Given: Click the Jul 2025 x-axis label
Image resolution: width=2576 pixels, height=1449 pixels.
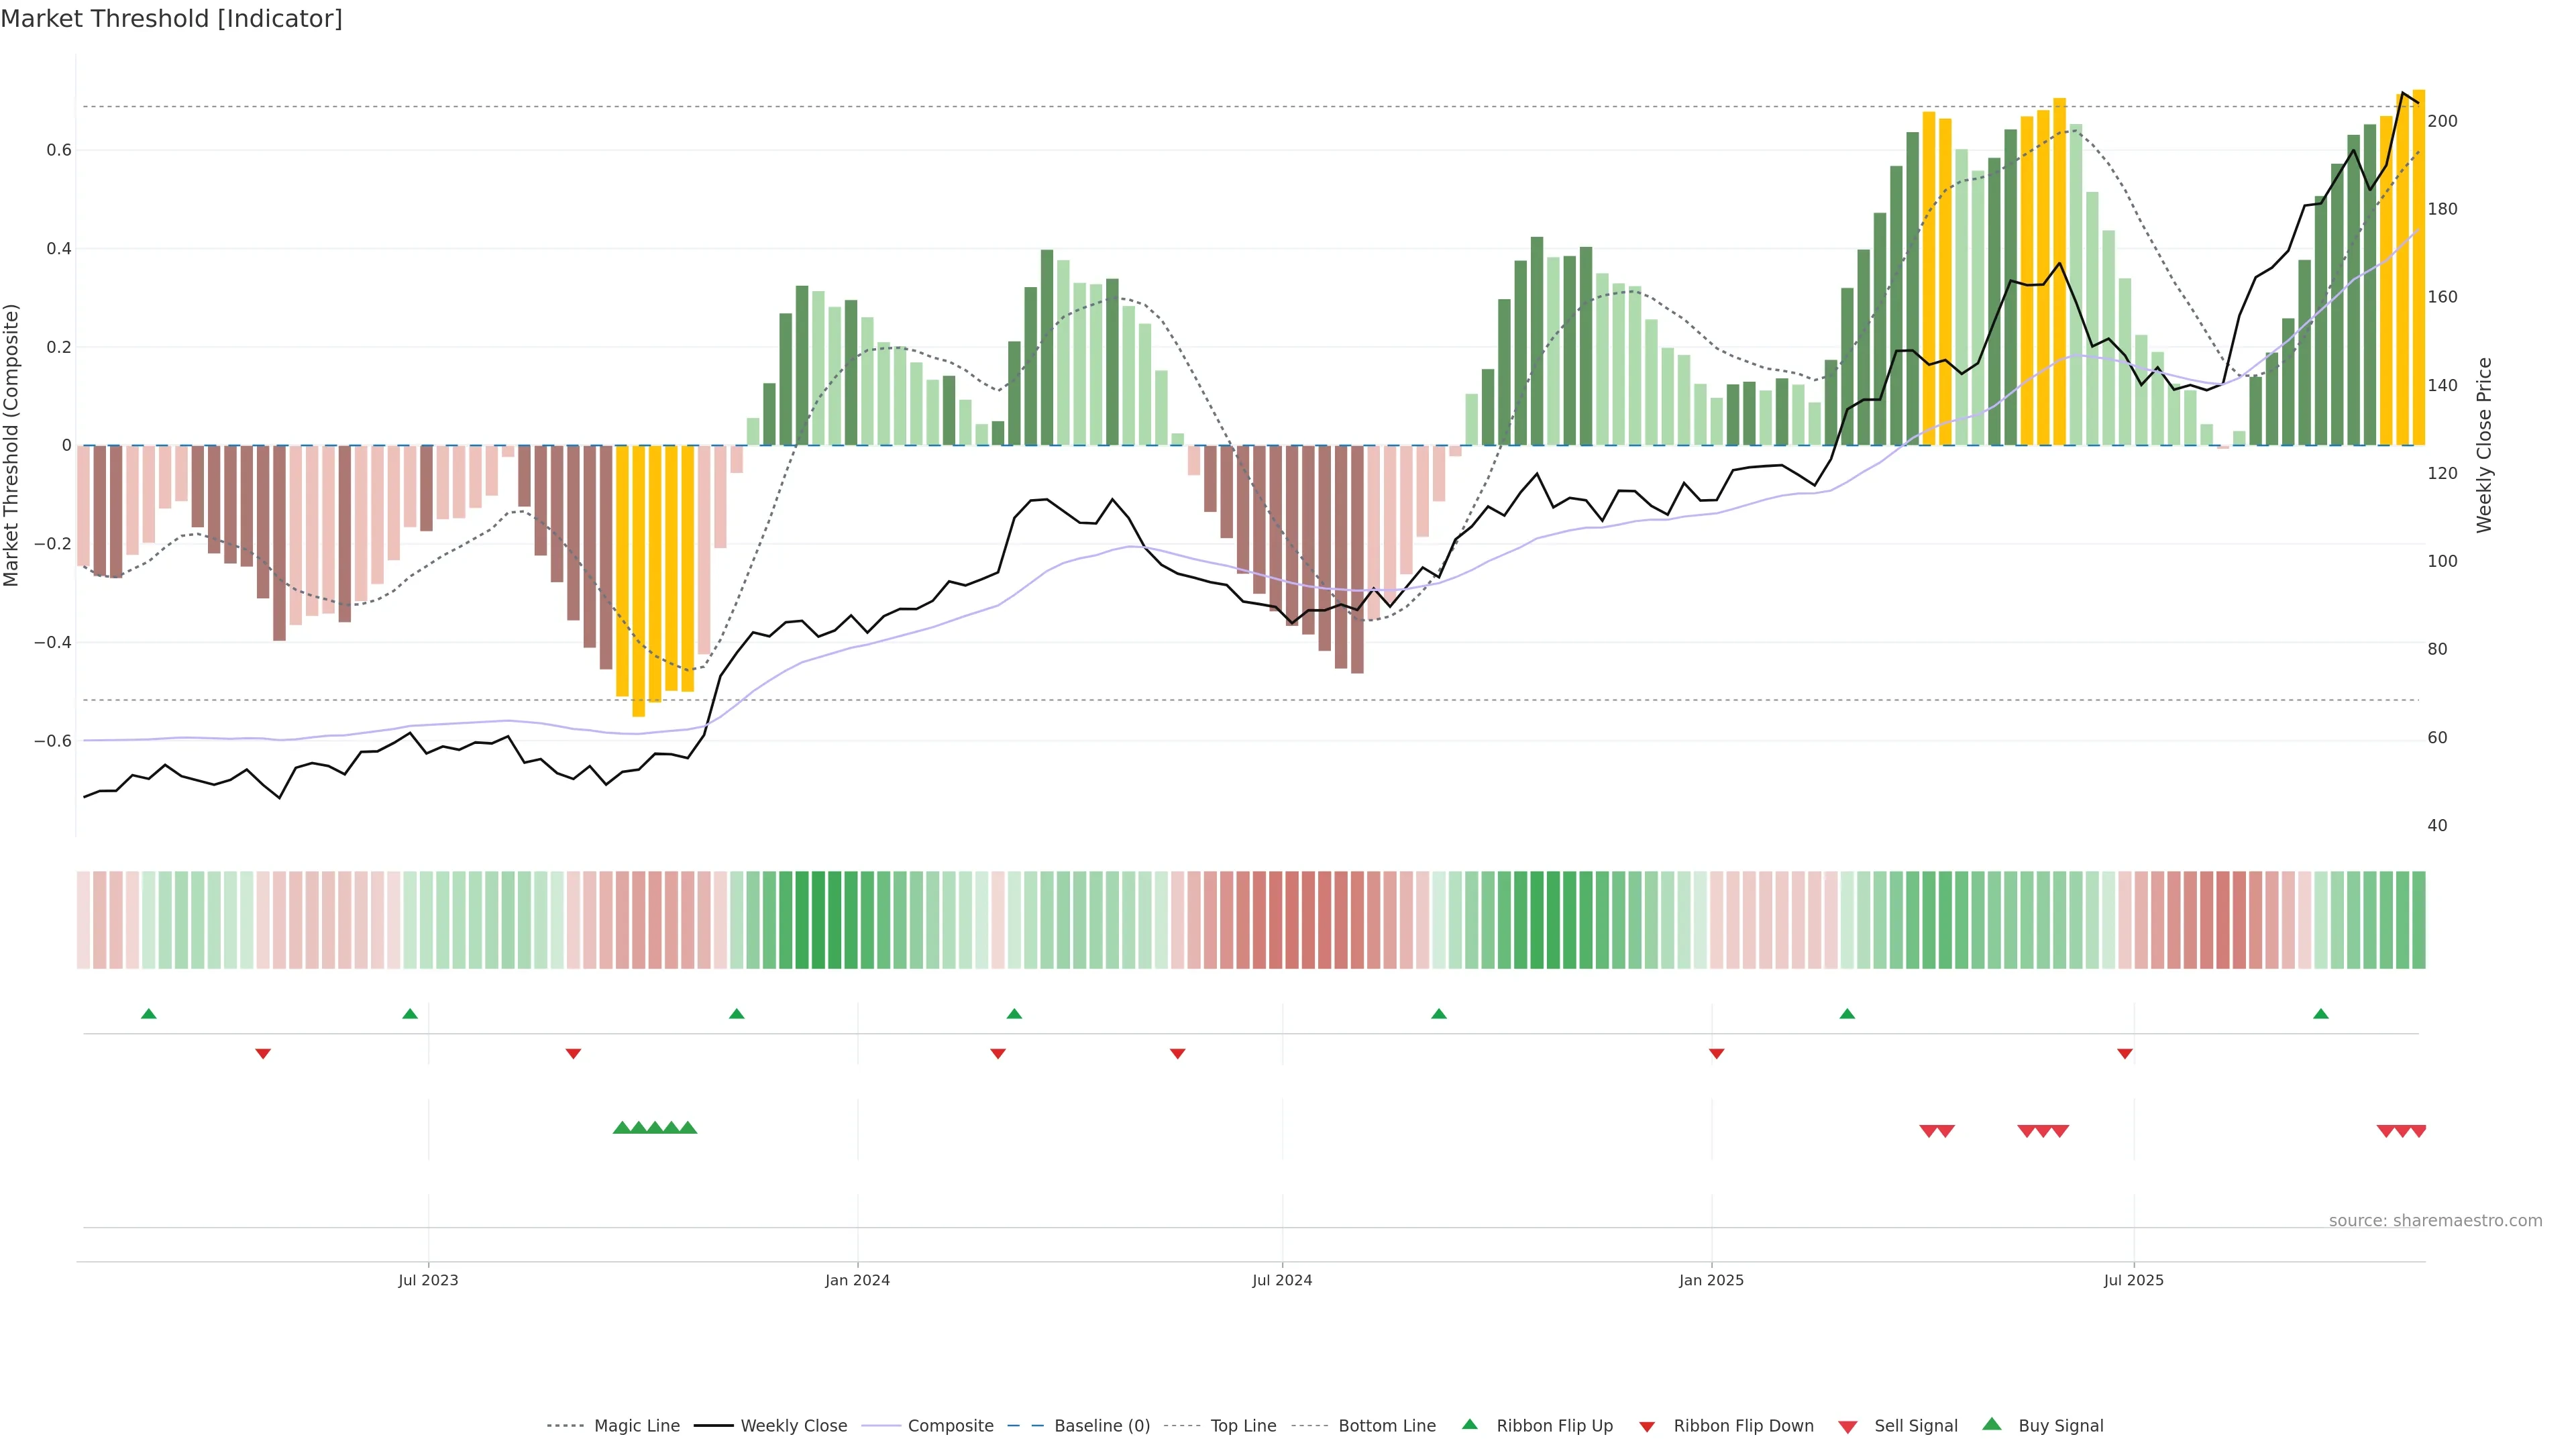Looking at the screenshot, I should [2133, 1280].
